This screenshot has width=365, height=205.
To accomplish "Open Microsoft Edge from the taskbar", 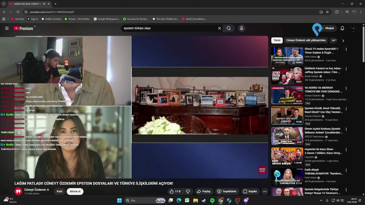I will point(179,200).
